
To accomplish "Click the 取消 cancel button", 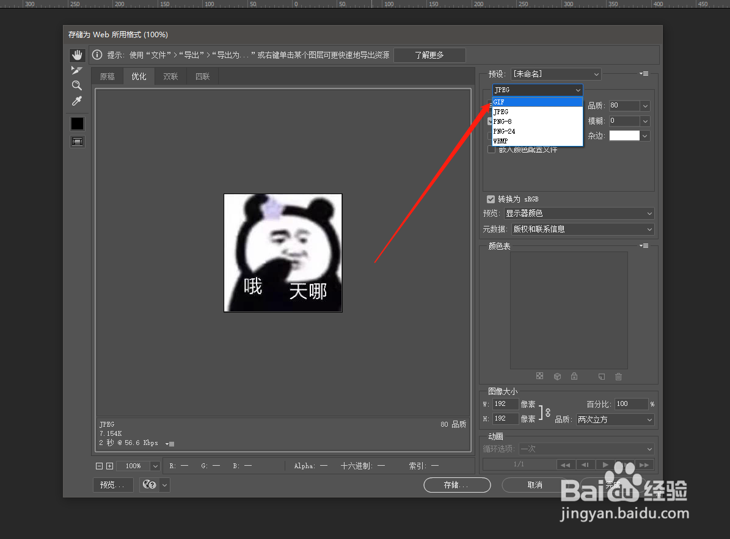I will pyautogui.click(x=535, y=485).
